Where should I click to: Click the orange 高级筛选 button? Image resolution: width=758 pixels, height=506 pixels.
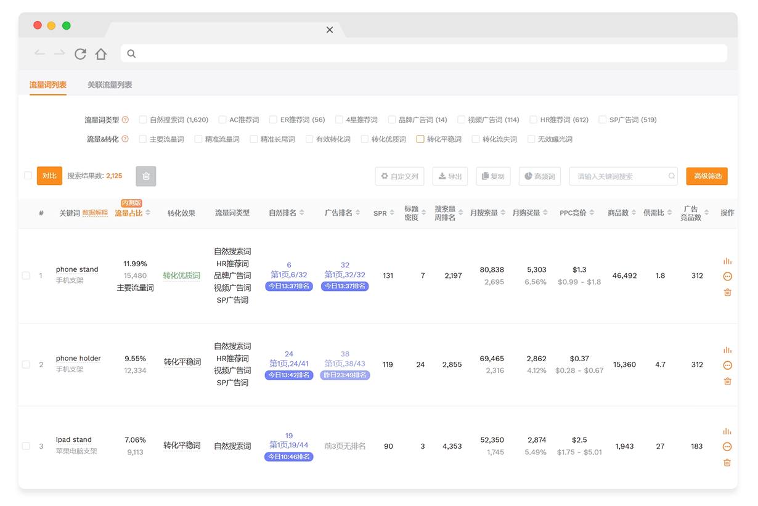707,176
